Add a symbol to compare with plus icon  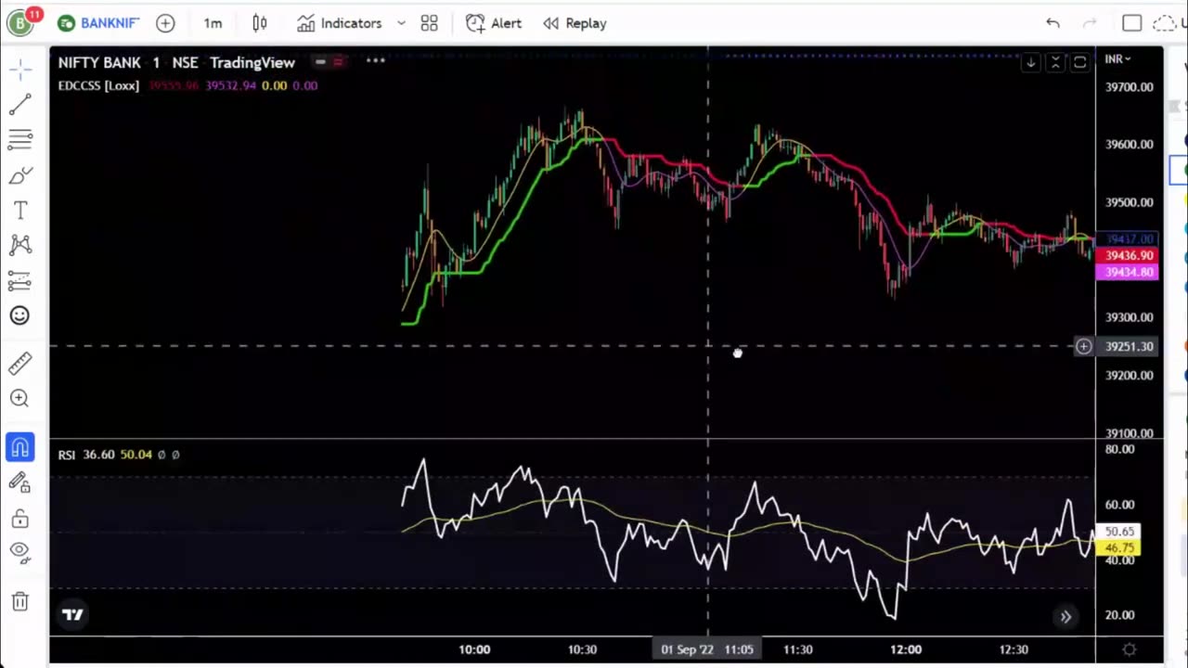pyautogui.click(x=165, y=23)
